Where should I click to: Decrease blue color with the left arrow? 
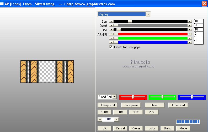pos(111,42)
